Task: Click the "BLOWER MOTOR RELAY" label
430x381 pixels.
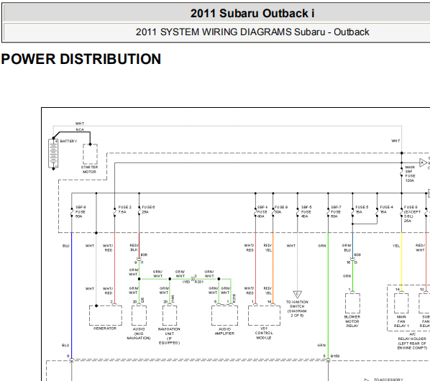Action: (352, 321)
